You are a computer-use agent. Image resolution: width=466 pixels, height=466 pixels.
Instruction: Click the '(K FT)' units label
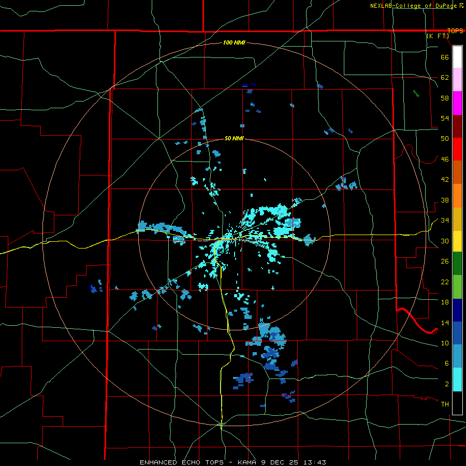[438, 36]
